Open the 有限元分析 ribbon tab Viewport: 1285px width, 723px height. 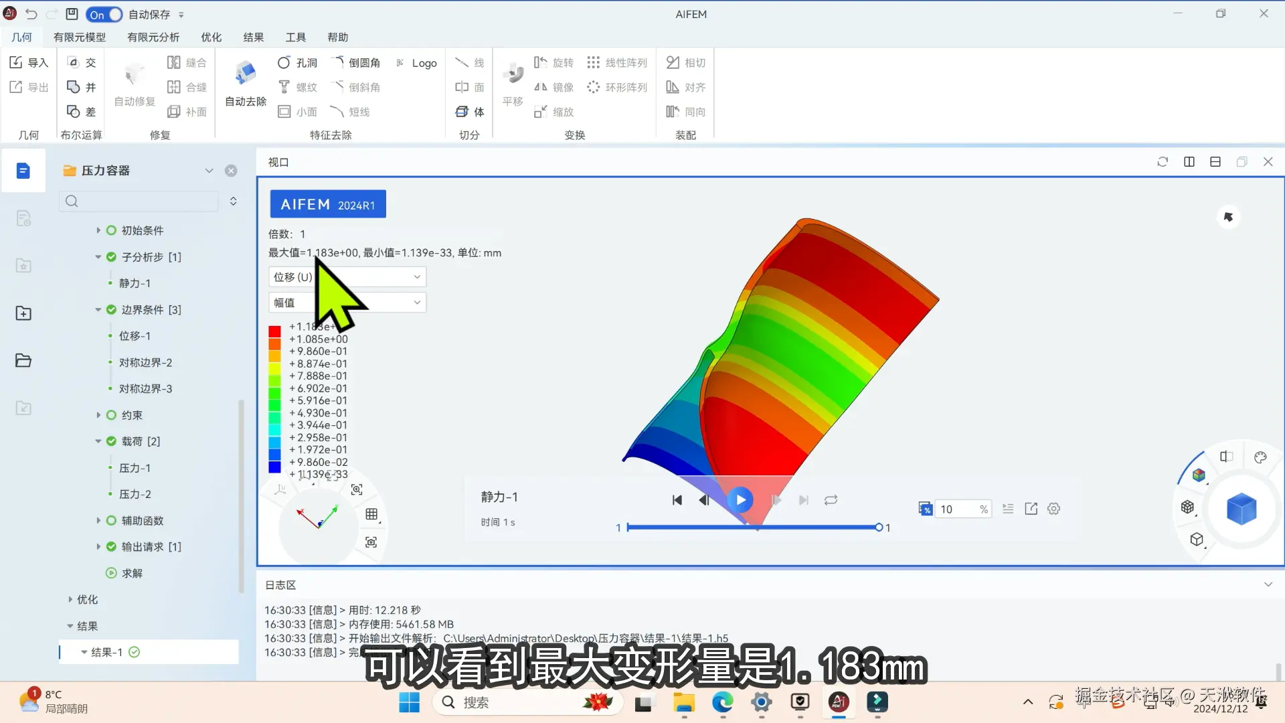(153, 37)
